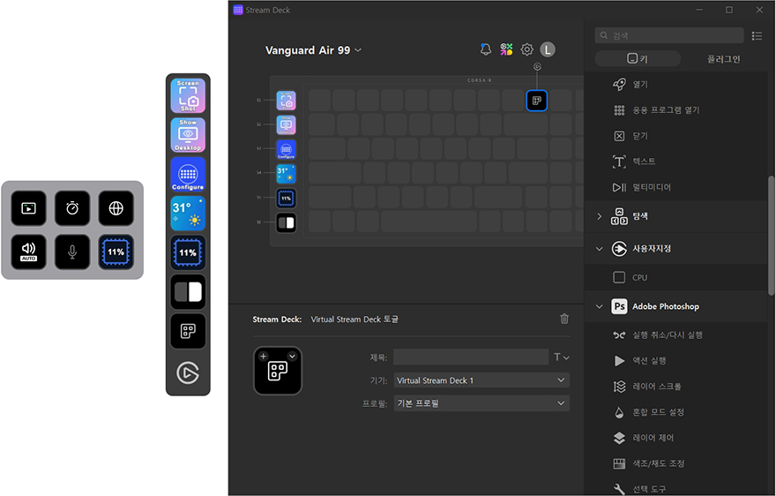Screen dimensions: 776x496
Task: Select S3 Configure key in keyboard layout
Action: (286, 149)
